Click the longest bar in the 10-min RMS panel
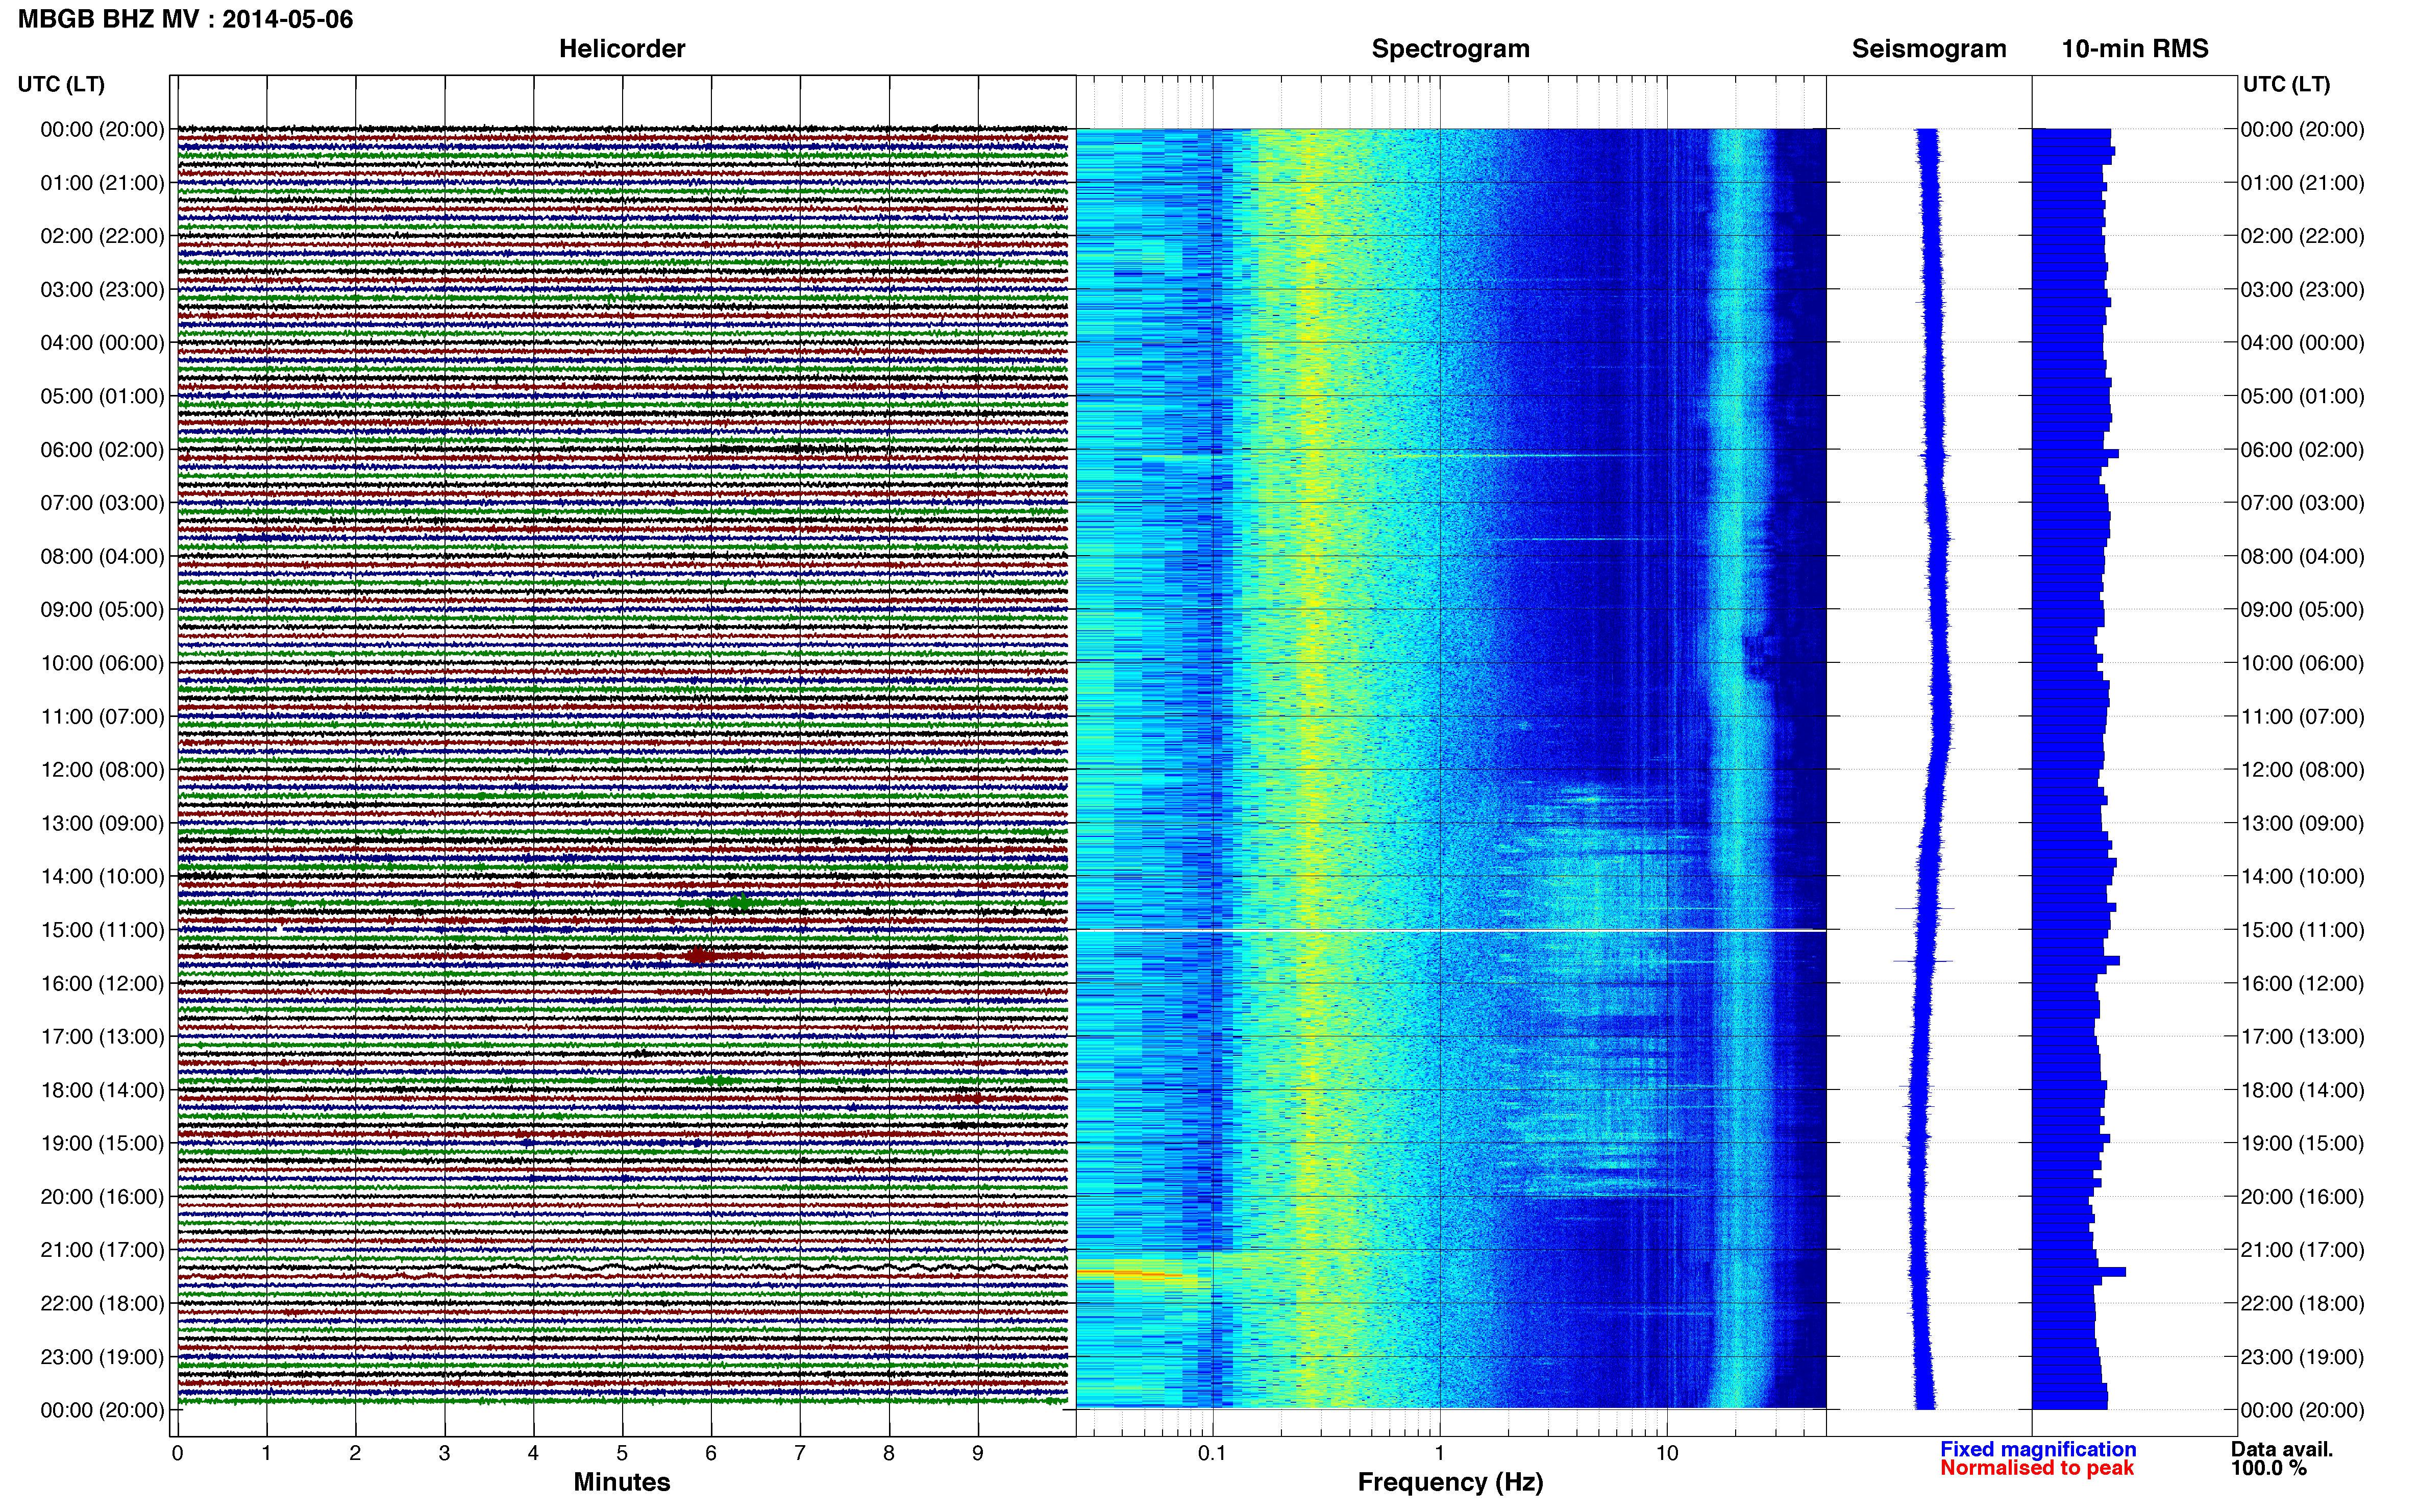This screenshot has width=2419, height=1512. (2079, 1272)
